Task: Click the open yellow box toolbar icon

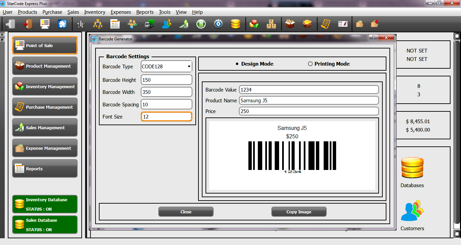Action: tap(307, 24)
